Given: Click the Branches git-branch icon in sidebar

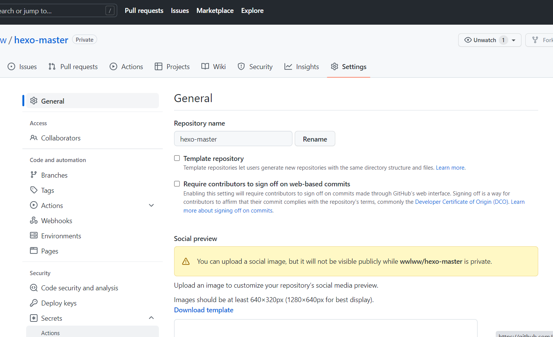Looking at the screenshot, I should [x=34, y=175].
